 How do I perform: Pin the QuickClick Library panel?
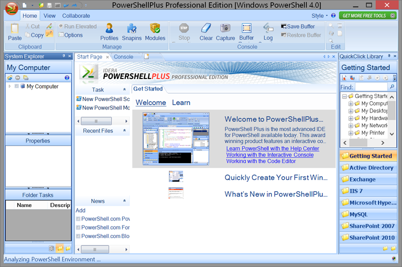coord(389,56)
